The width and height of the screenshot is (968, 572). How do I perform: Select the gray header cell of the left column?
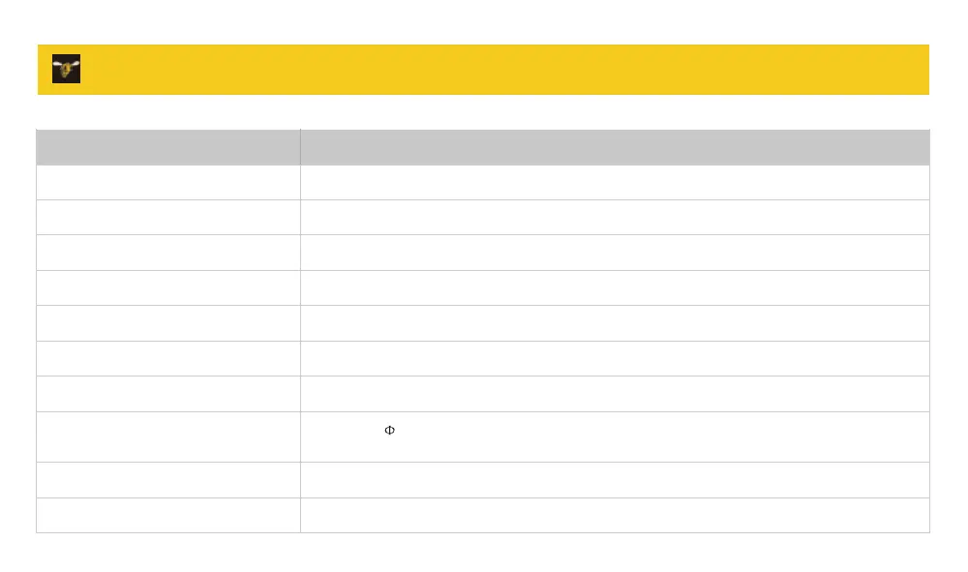(168, 147)
